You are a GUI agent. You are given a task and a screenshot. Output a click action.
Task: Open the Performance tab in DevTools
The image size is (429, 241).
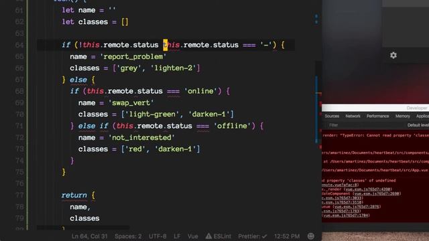[377, 116]
